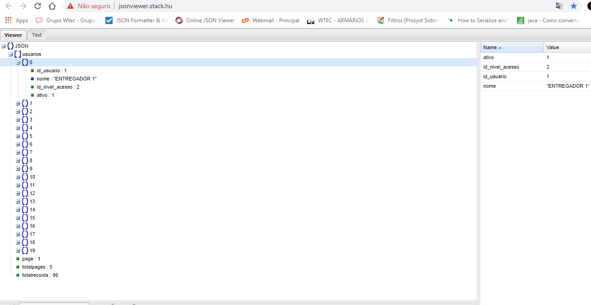Open java - Como converter bookmark

pos(548,20)
